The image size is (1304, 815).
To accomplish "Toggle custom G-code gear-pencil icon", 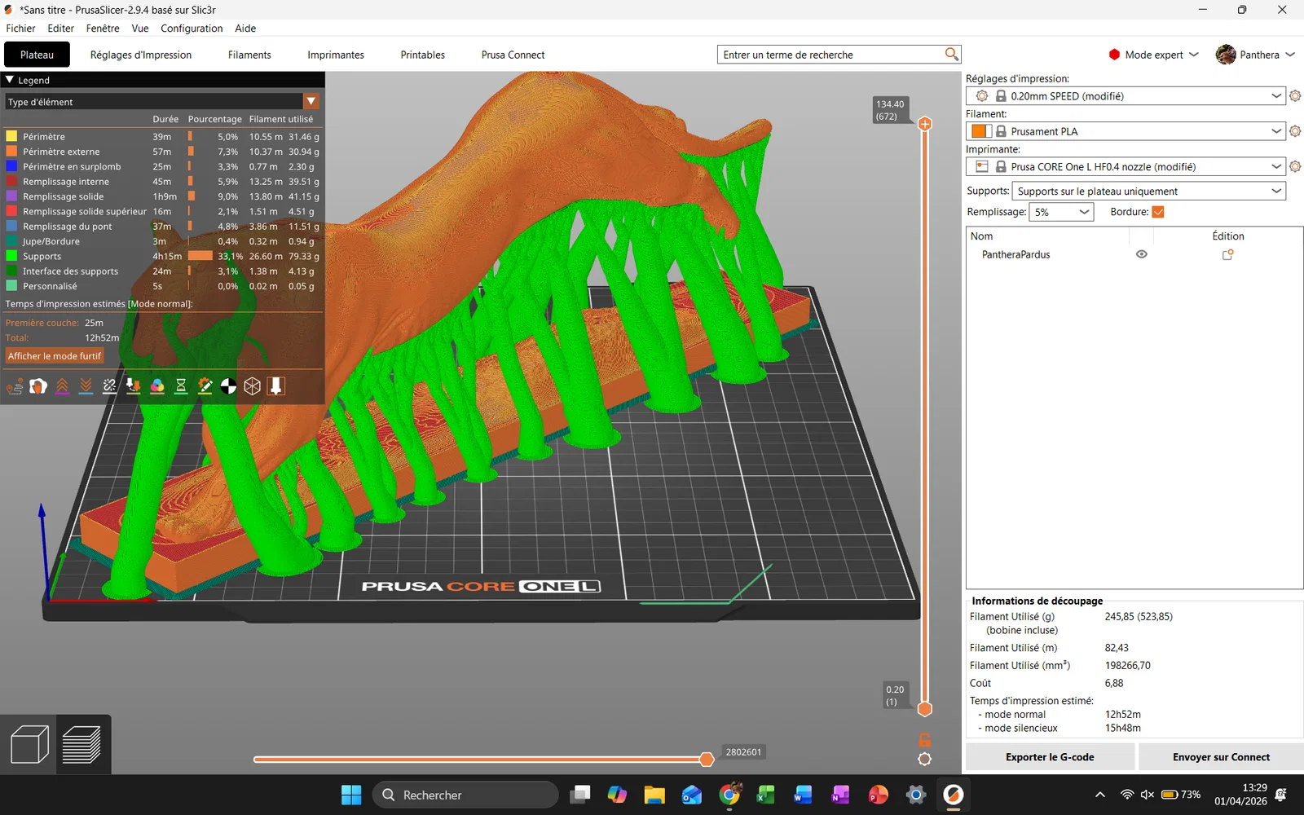I will click(x=205, y=386).
